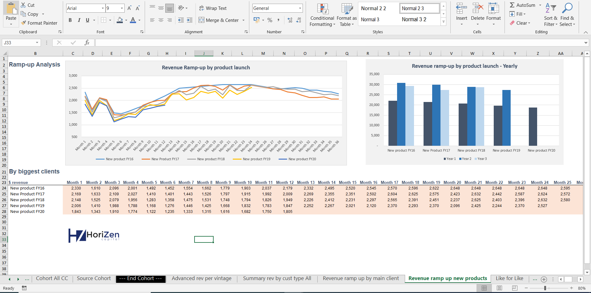Viewport: 591px width, 293px height.
Task: Toggle Wrap Text
Action: (213, 8)
